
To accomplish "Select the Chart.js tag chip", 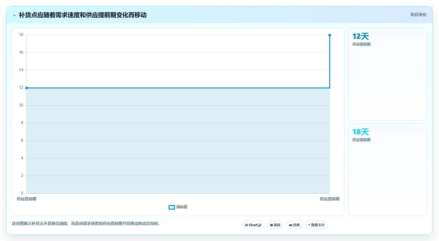I will pyautogui.click(x=253, y=225).
